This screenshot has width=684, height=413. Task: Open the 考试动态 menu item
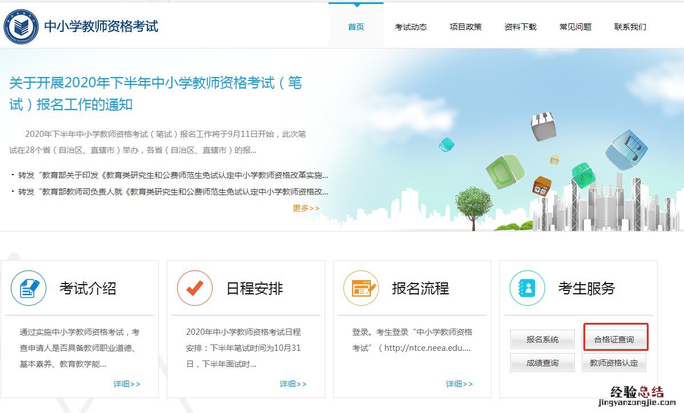tap(411, 27)
